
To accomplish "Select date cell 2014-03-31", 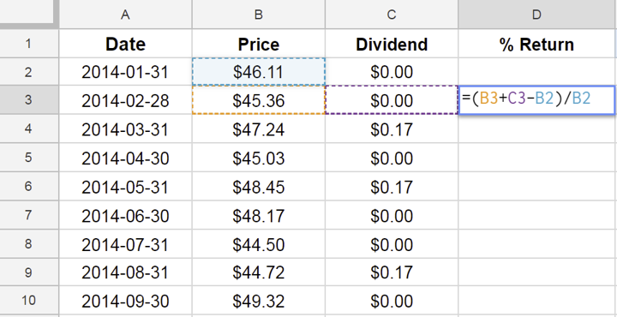I will click(x=125, y=129).
